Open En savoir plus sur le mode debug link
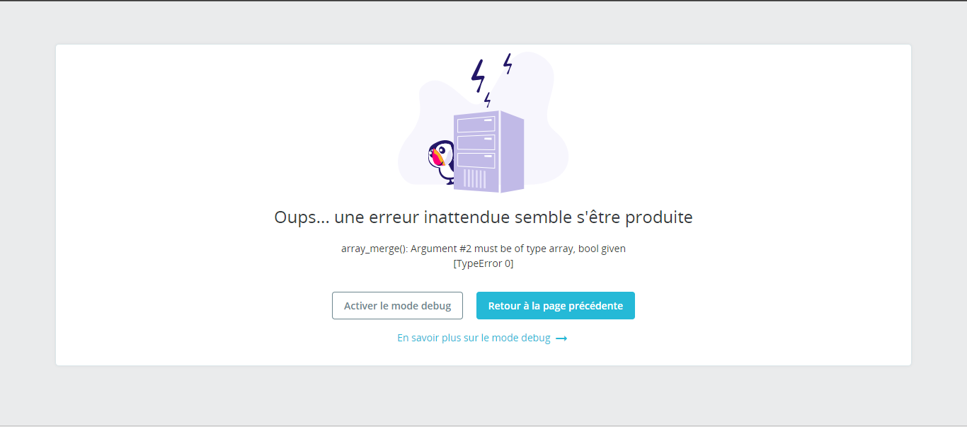 (x=474, y=338)
